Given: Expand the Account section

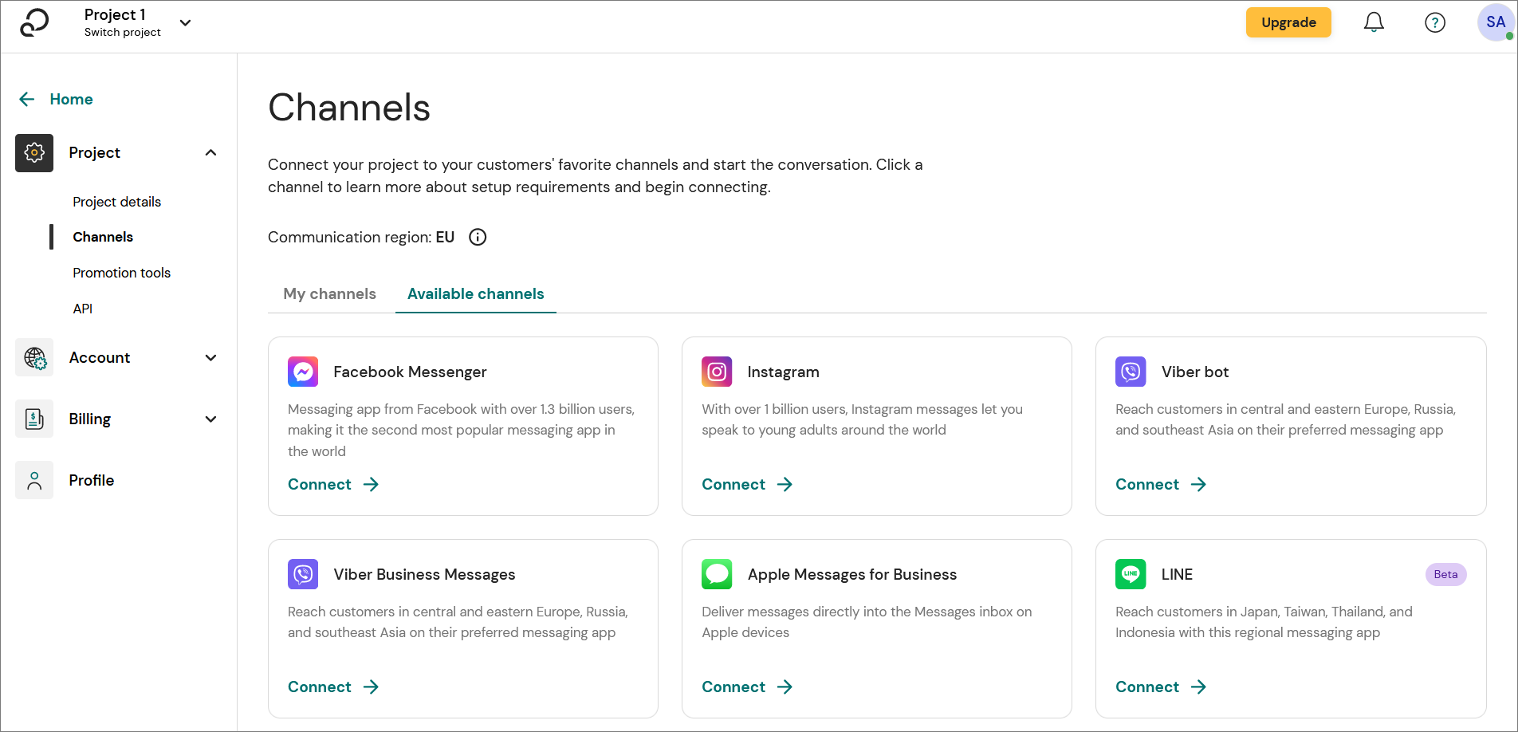Looking at the screenshot, I should click(210, 357).
